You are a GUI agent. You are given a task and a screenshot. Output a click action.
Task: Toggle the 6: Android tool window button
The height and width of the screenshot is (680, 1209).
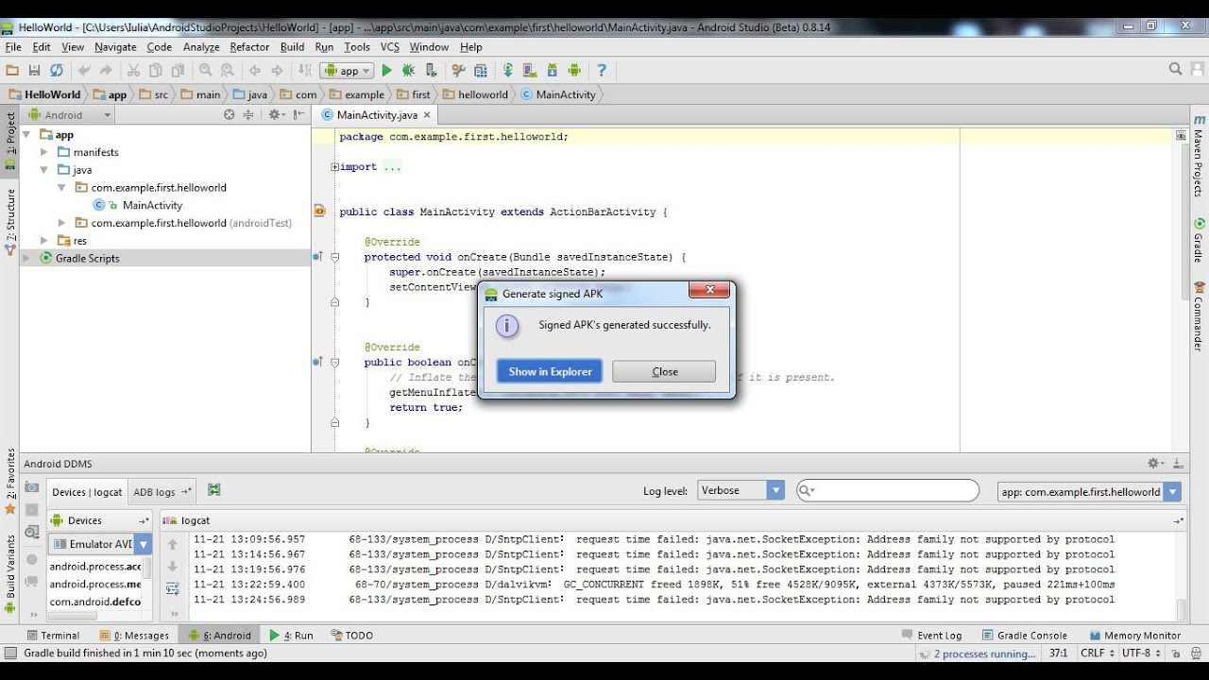tap(220, 636)
